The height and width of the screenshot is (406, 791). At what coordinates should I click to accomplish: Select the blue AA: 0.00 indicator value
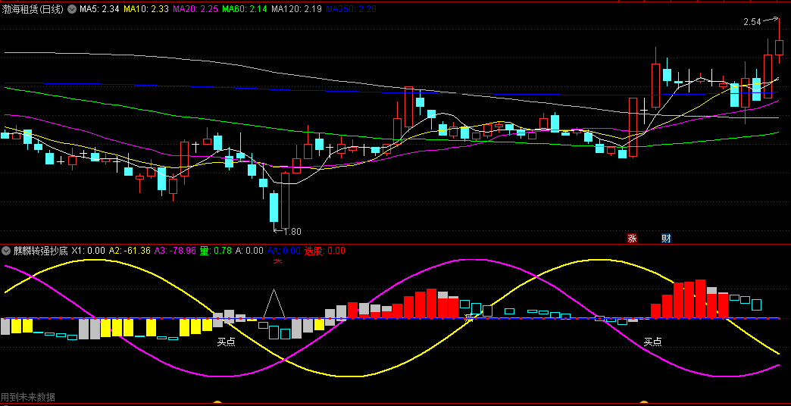(x=284, y=251)
